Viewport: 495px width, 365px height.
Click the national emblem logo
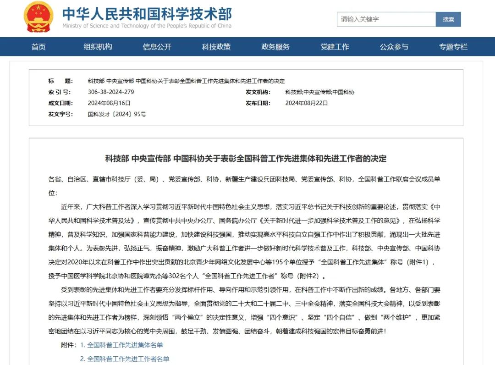point(38,17)
